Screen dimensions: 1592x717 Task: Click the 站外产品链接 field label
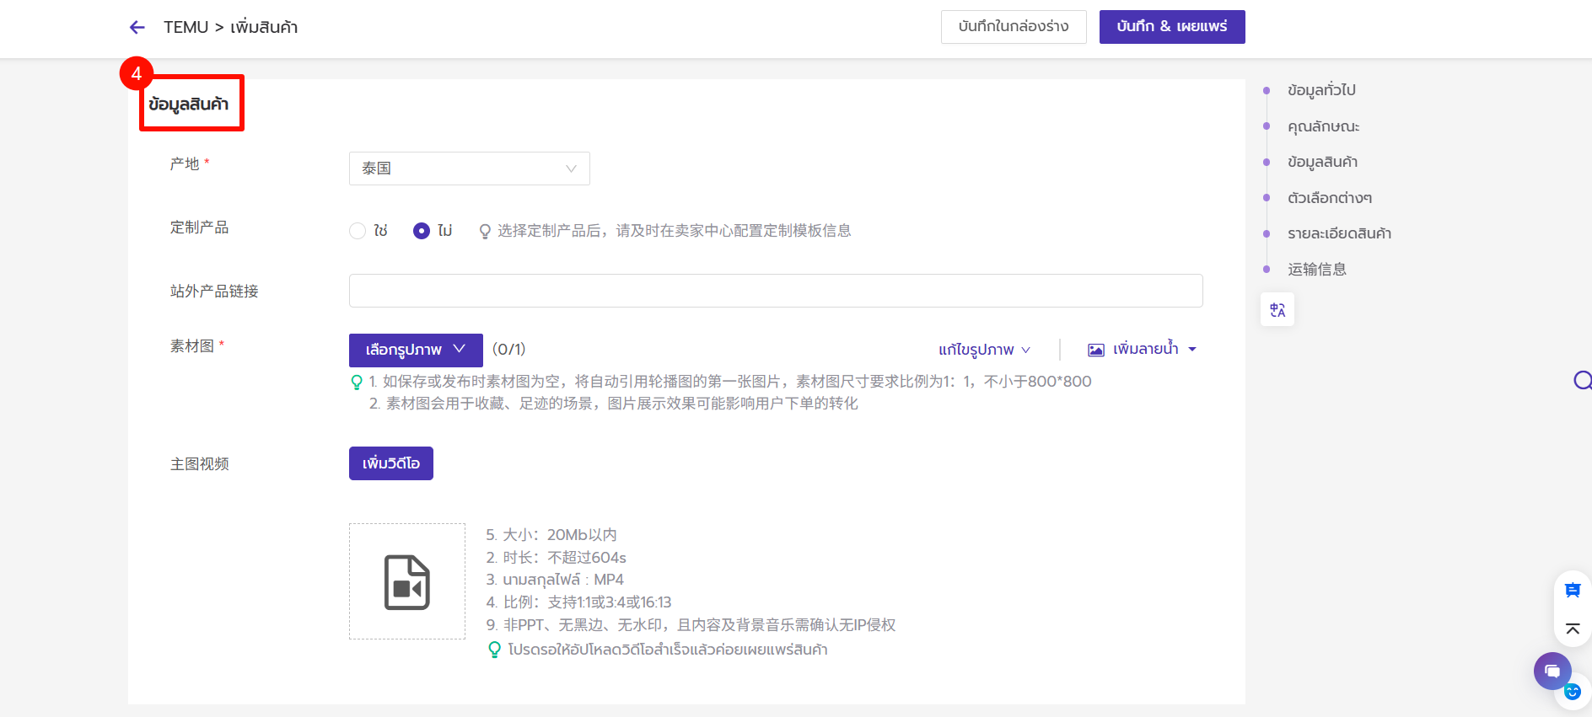(214, 292)
